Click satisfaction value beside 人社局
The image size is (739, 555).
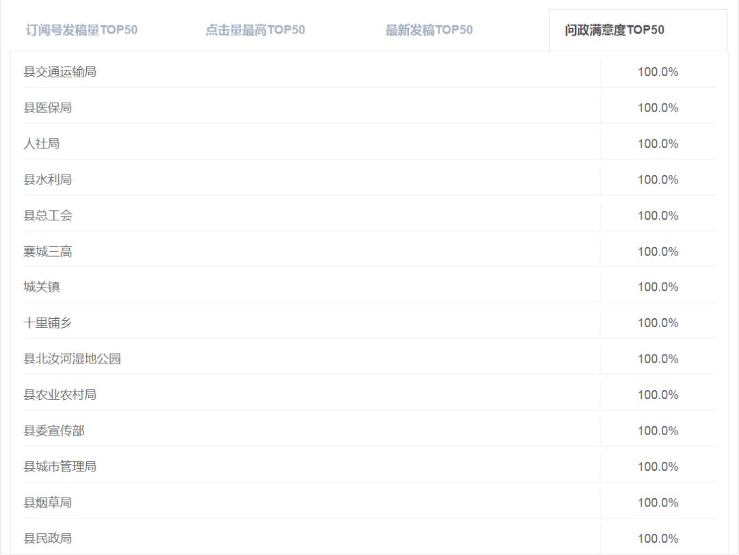tap(658, 144)
